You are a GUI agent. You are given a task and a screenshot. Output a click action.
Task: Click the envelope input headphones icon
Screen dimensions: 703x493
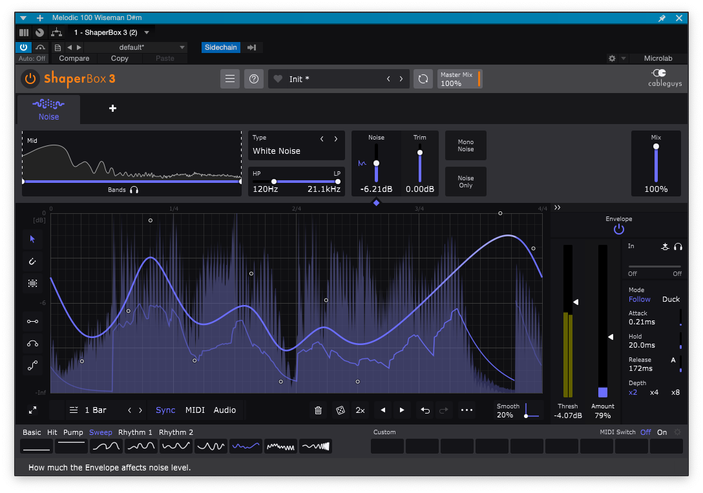tap(678, 247)
